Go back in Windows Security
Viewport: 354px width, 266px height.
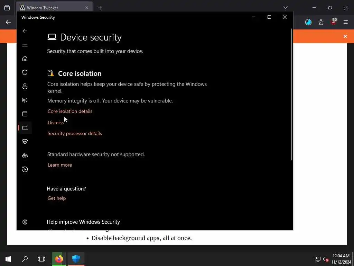[x=25, y=31]
